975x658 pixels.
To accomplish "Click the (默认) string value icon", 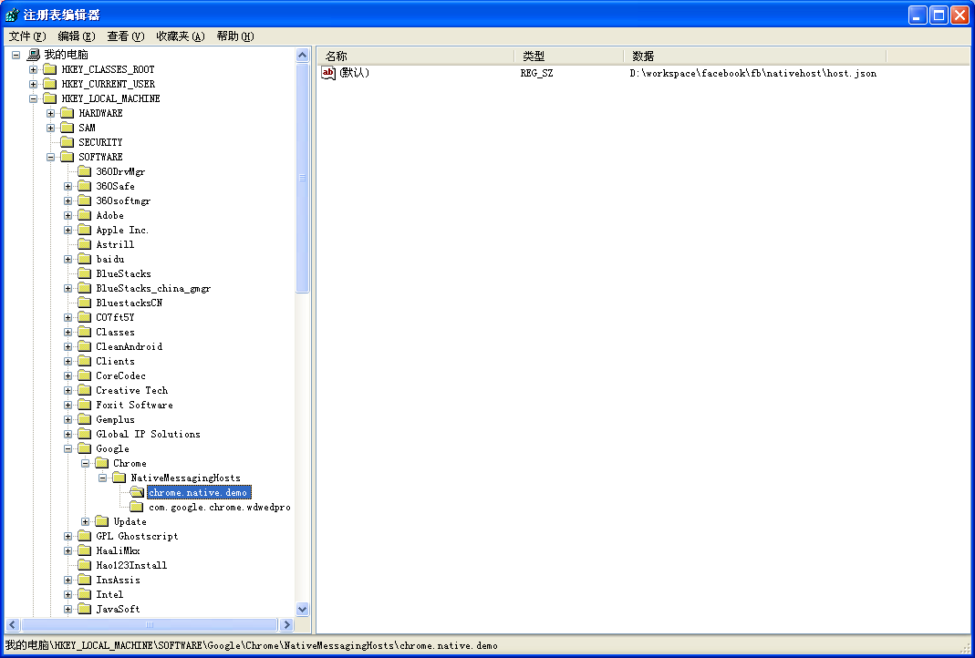I will pyautogui.click(x=328, y=73).
